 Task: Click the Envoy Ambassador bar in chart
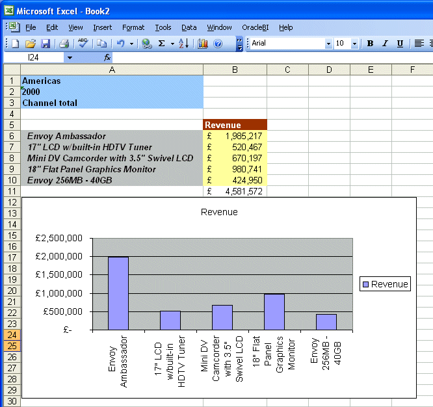(118, 293)
